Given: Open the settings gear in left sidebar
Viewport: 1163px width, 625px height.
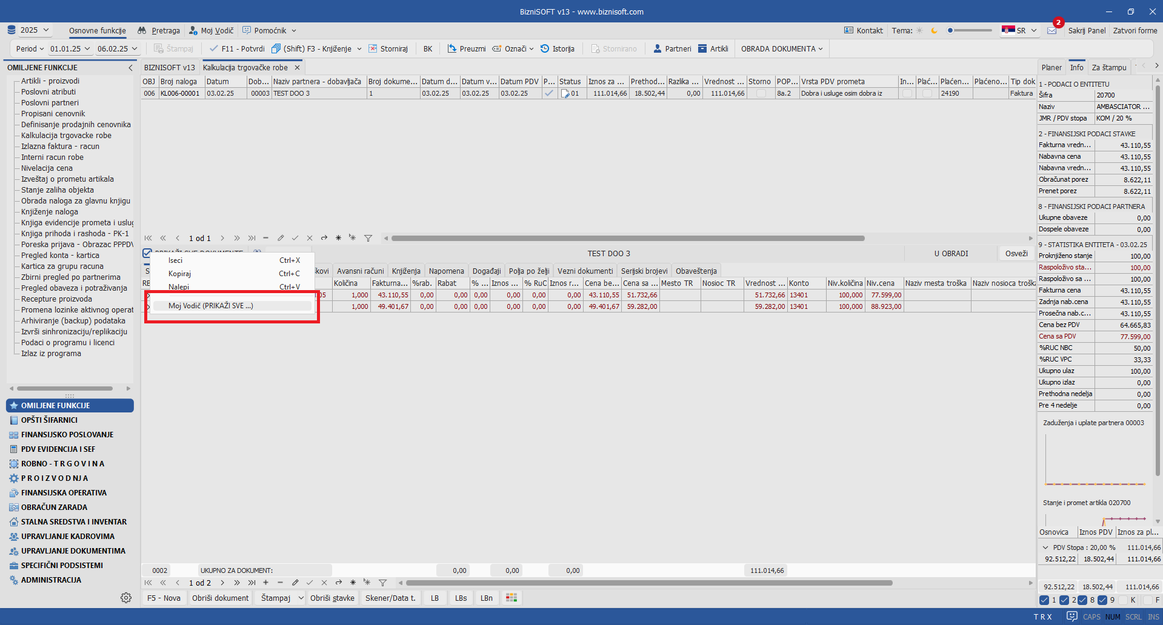Looking at the screenshot, I should (x=126, y=598).
